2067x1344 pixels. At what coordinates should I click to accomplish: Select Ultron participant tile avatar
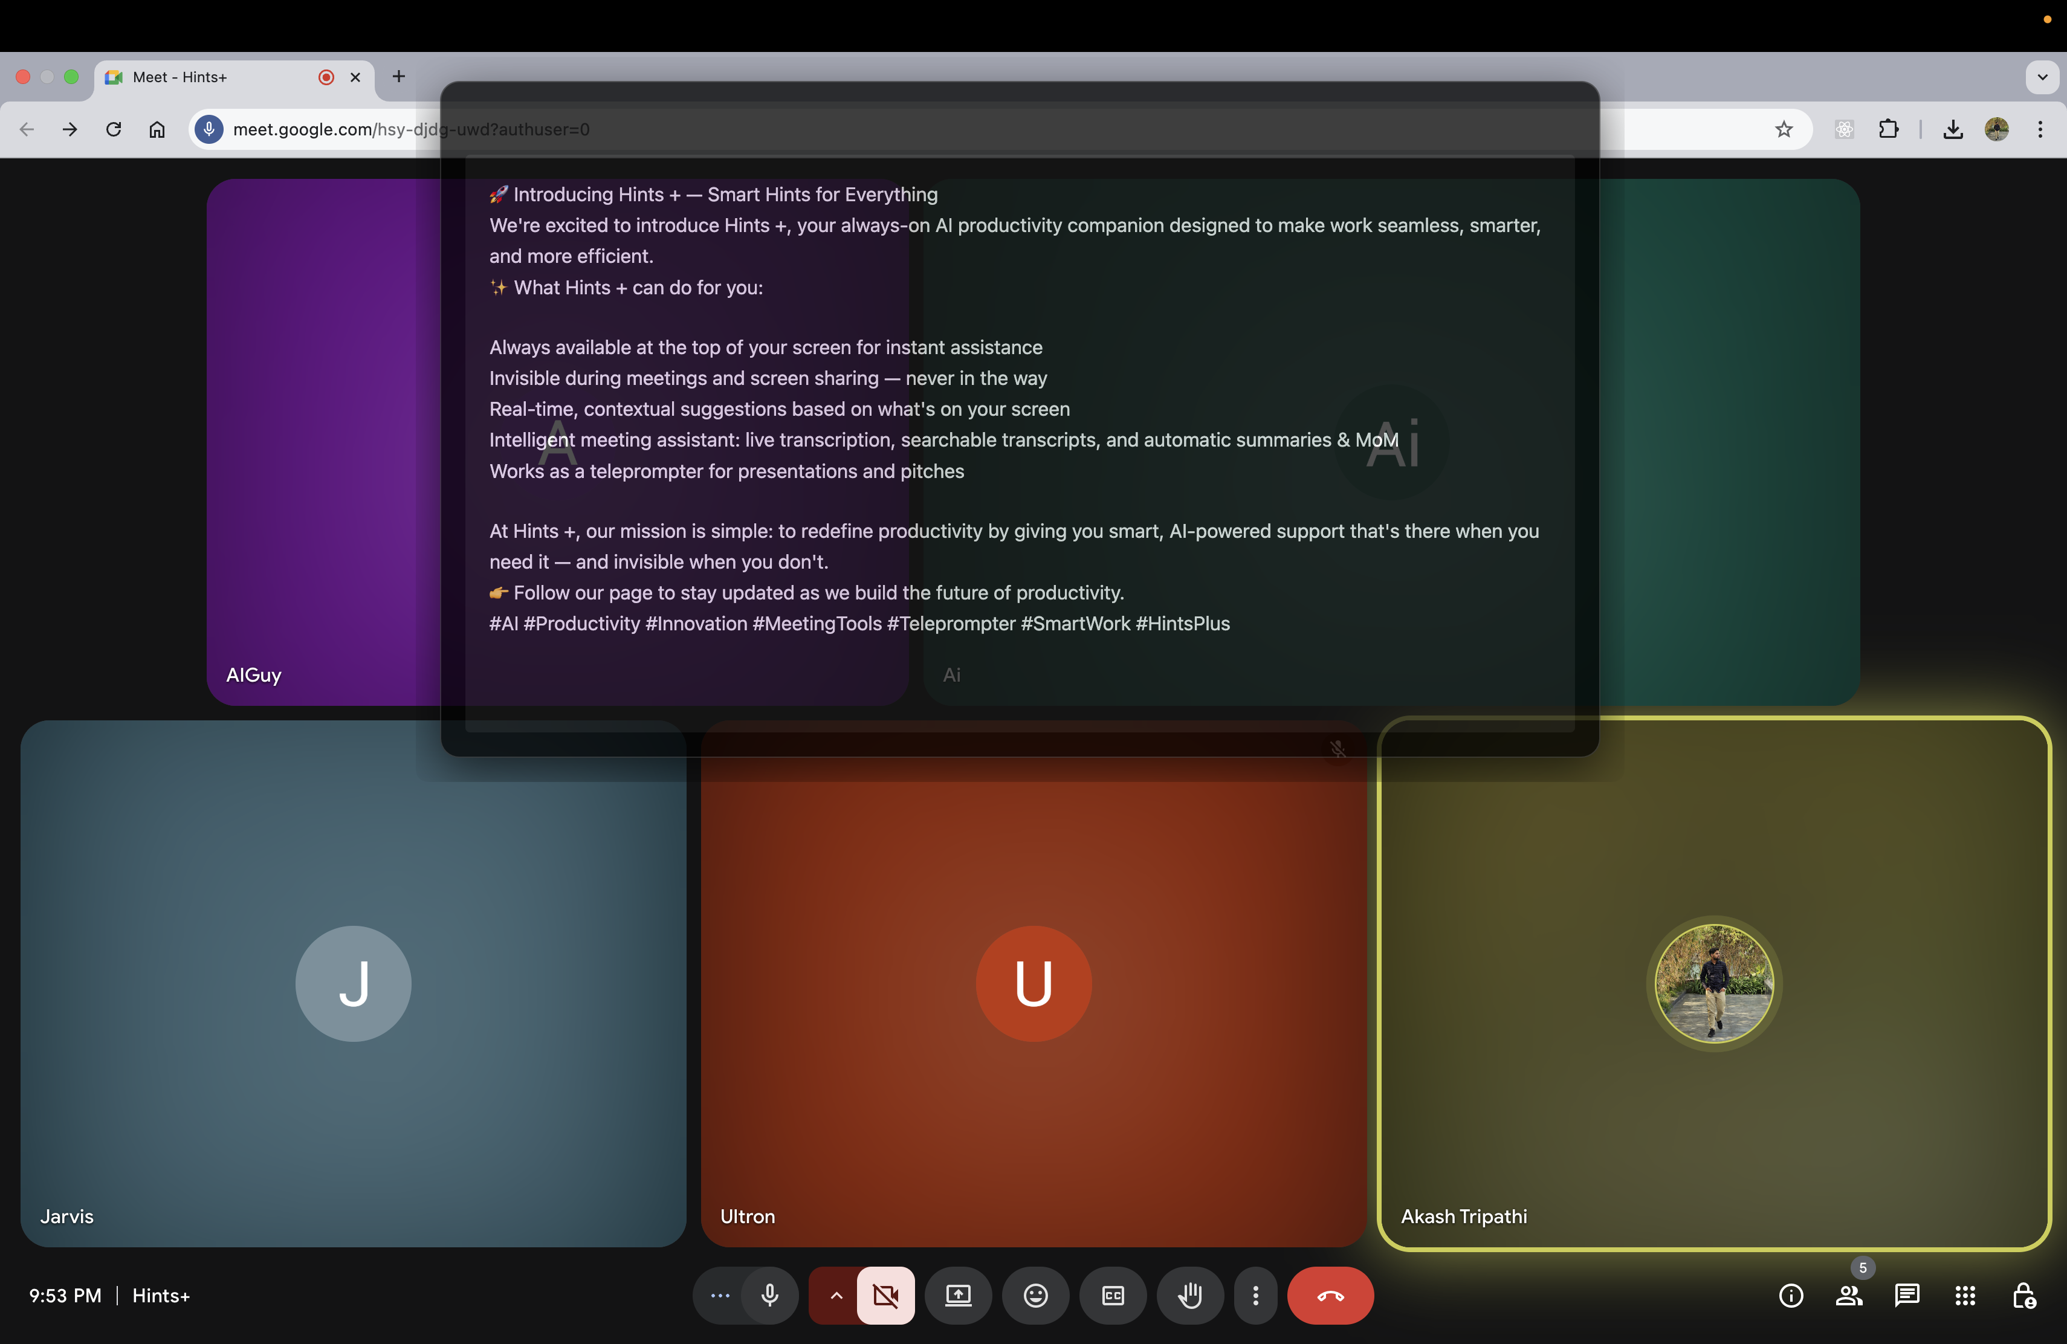[1033, 983]
